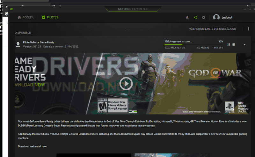This screenshot has width=255, height=157.
Task: Click the back arrow in browser behind
Action: [7, 7]
